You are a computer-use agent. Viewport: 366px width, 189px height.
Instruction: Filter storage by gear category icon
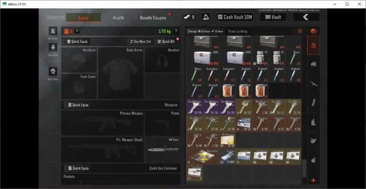pos(314,64)
